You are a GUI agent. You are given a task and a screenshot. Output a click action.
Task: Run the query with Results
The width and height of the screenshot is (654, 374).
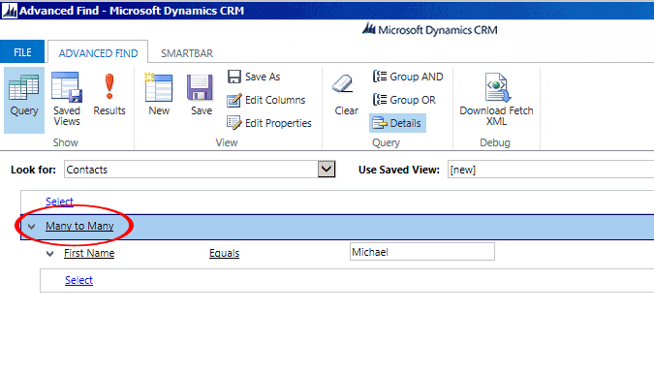pos(109,95)
